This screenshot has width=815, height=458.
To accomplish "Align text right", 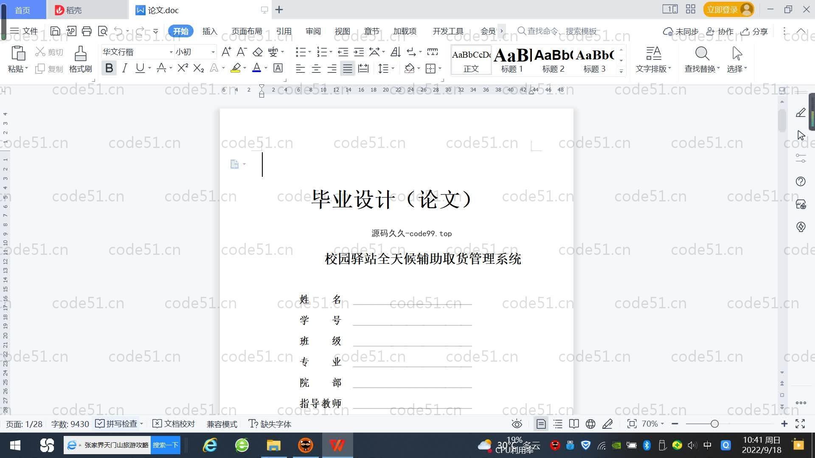I will pos(332,68).
